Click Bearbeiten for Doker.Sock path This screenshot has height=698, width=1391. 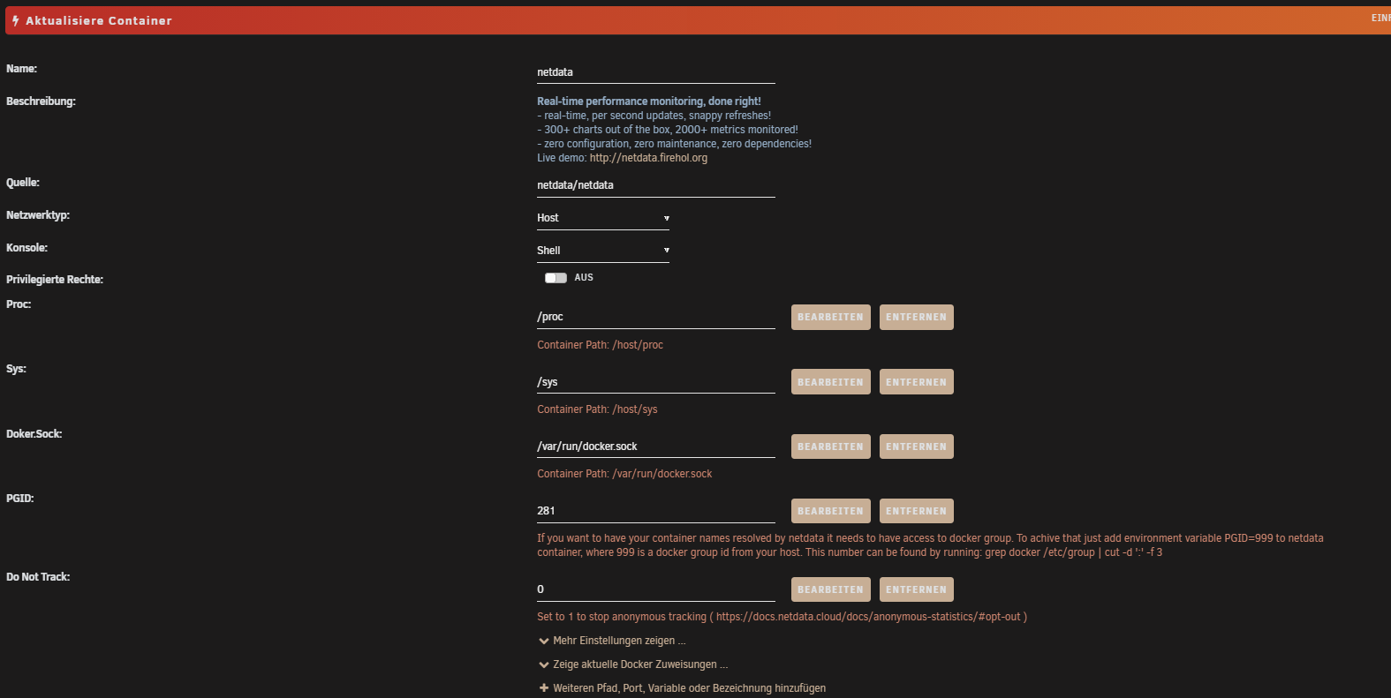pyautogui.click(x=830, y=447)
